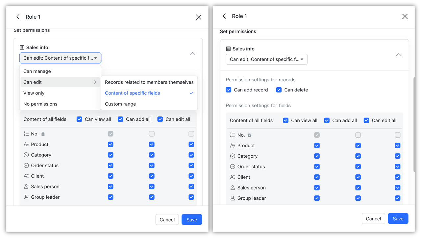Uncheck the "Can delete" checkbox
Viewport: 421px width, 238px height.
coord(279,90)
